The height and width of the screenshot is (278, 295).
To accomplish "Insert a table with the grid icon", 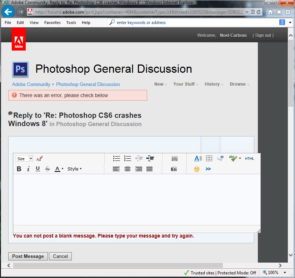I will click(209, 158).
